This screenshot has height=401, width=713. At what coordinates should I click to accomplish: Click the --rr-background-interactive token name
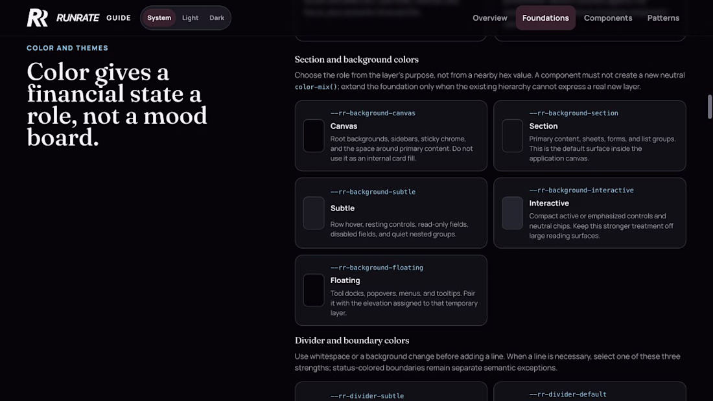[x=581, y=190]
